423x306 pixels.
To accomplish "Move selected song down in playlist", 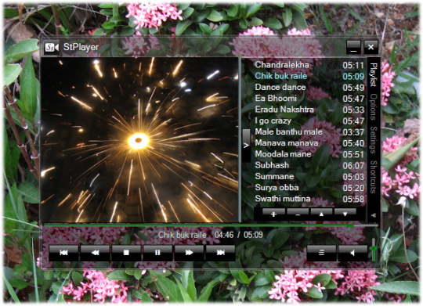I will tap(345, 214).
